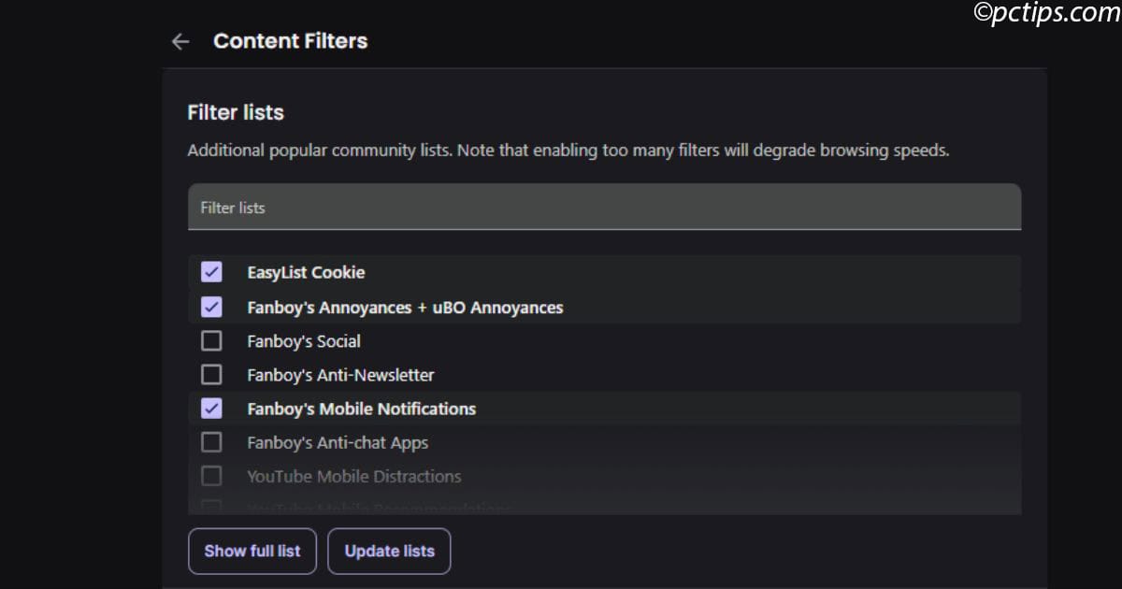Click the Fanboy's Anti-Newsletter list name
Image resolution: width=1122 pixels, height=589 pixels.
(340, 375)
